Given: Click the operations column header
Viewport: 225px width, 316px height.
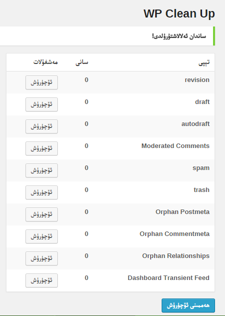Looking at the screenshot, I should click(x=45, y=62).
